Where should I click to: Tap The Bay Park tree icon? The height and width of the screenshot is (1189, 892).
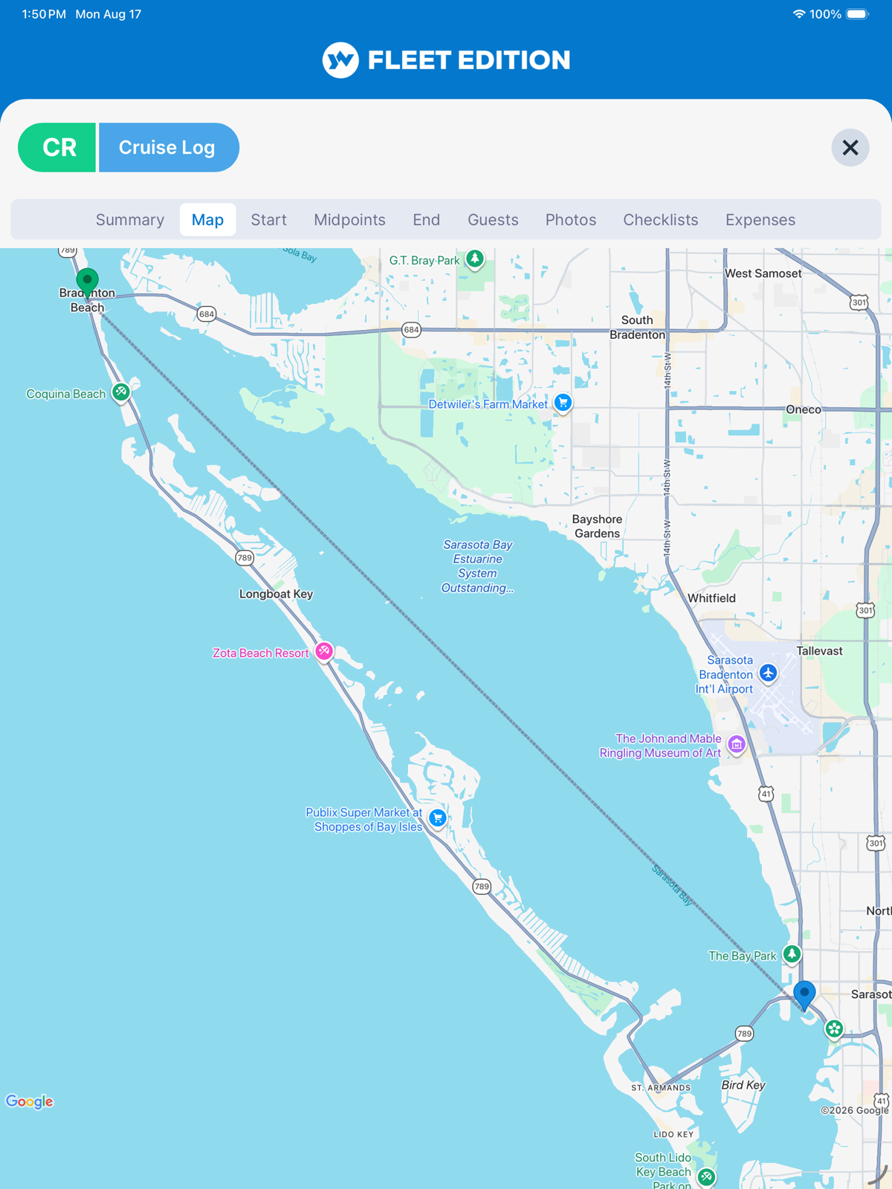792,954
